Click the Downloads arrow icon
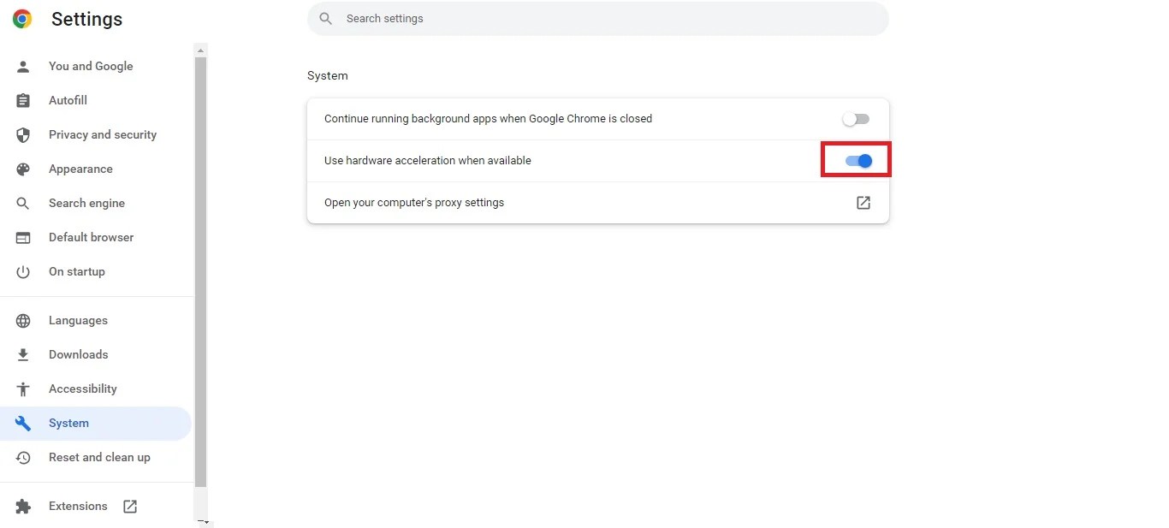The width and height of the screenshot is (1169, 528). point(22,354)
